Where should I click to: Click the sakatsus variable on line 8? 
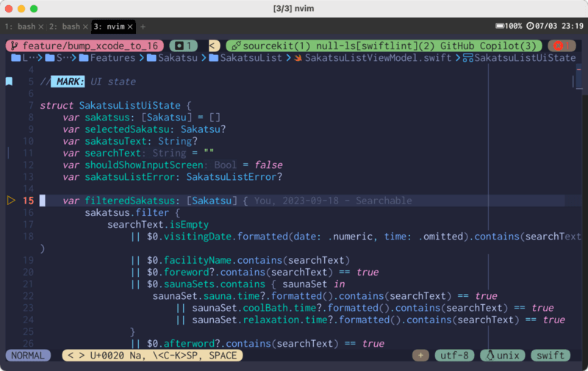pyautogui.click(x=107, y=118)
